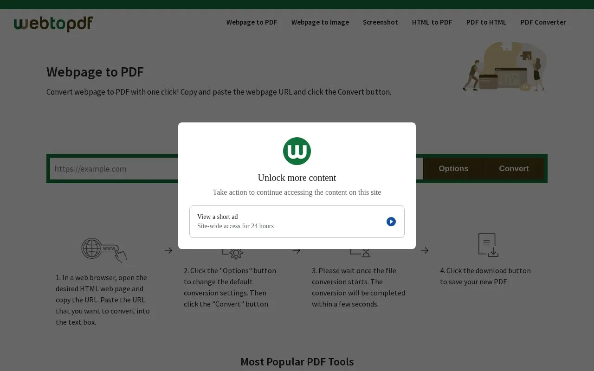Click the green W icon in the dialog
The height and width of the screenshot is (371, 594).
point(297,151)
